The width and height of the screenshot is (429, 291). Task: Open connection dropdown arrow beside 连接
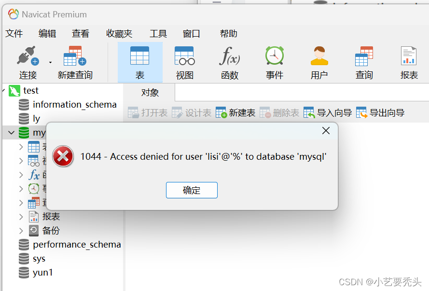50,62
